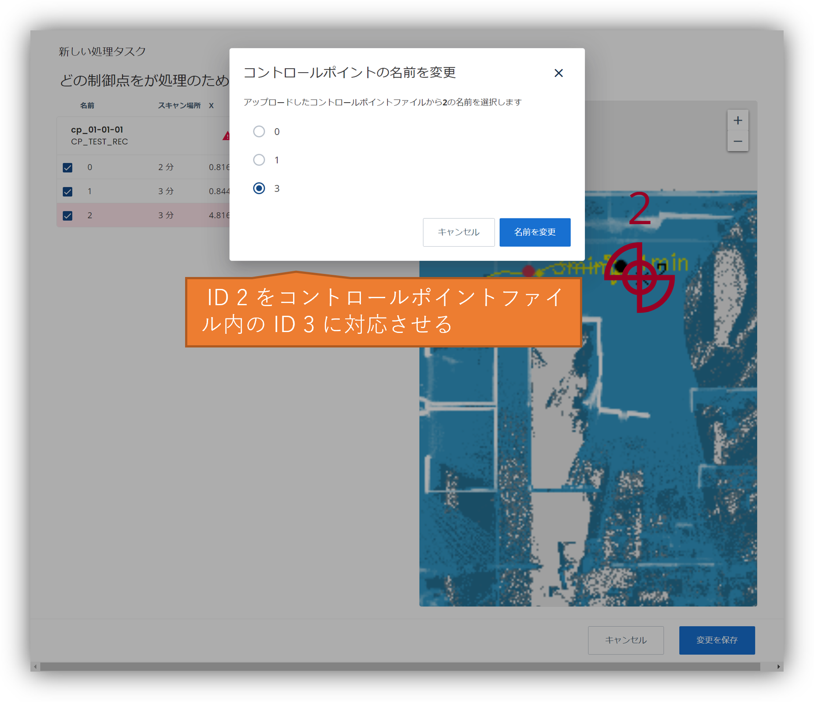Uncheck control point 2 checkbox

point(67,216)
